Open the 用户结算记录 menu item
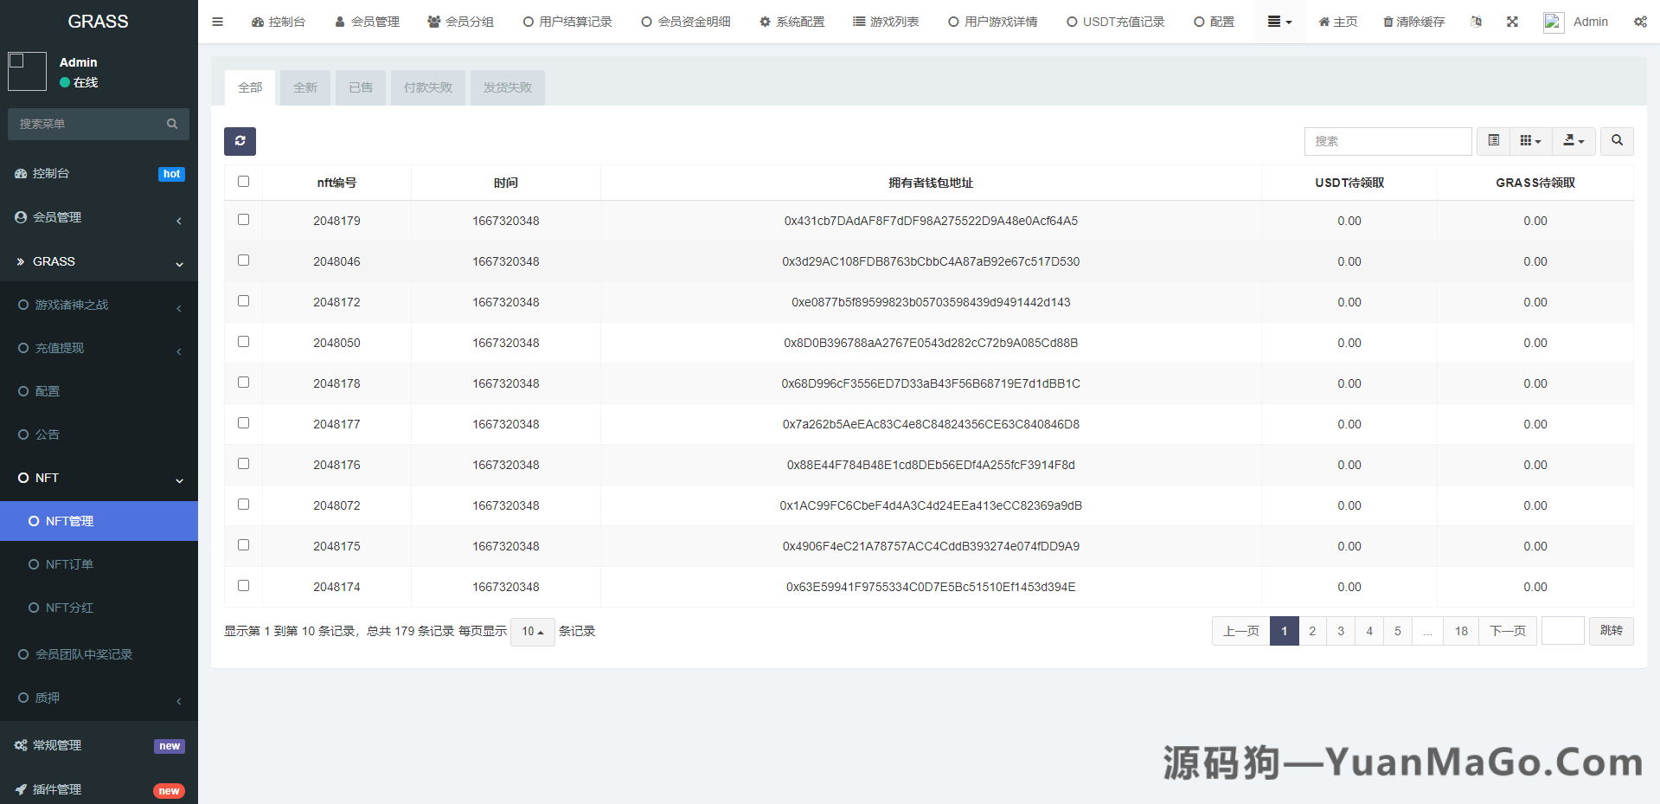 567,22
